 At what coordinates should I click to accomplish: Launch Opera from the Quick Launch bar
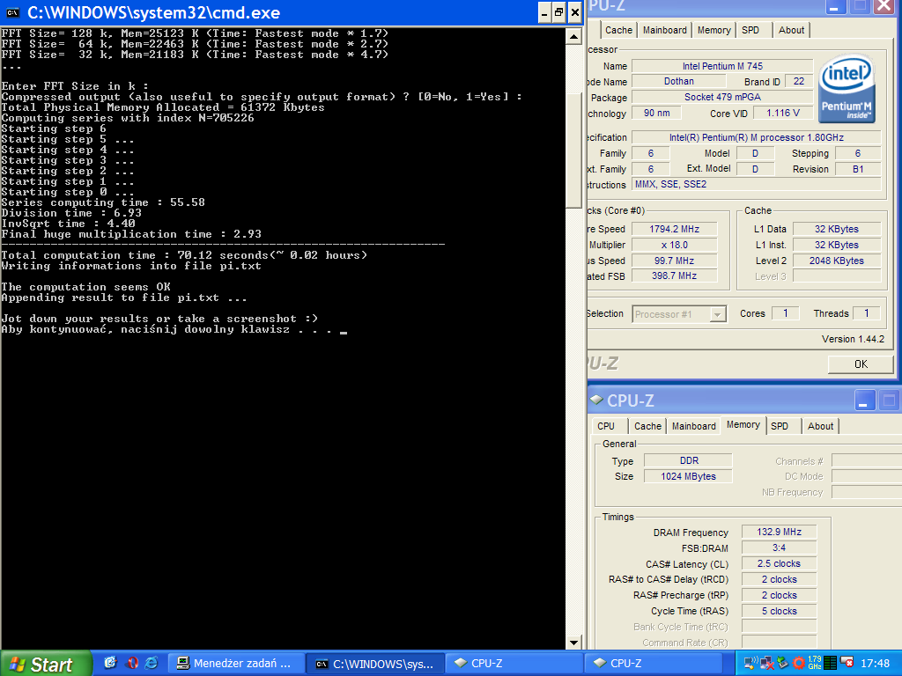132,663
